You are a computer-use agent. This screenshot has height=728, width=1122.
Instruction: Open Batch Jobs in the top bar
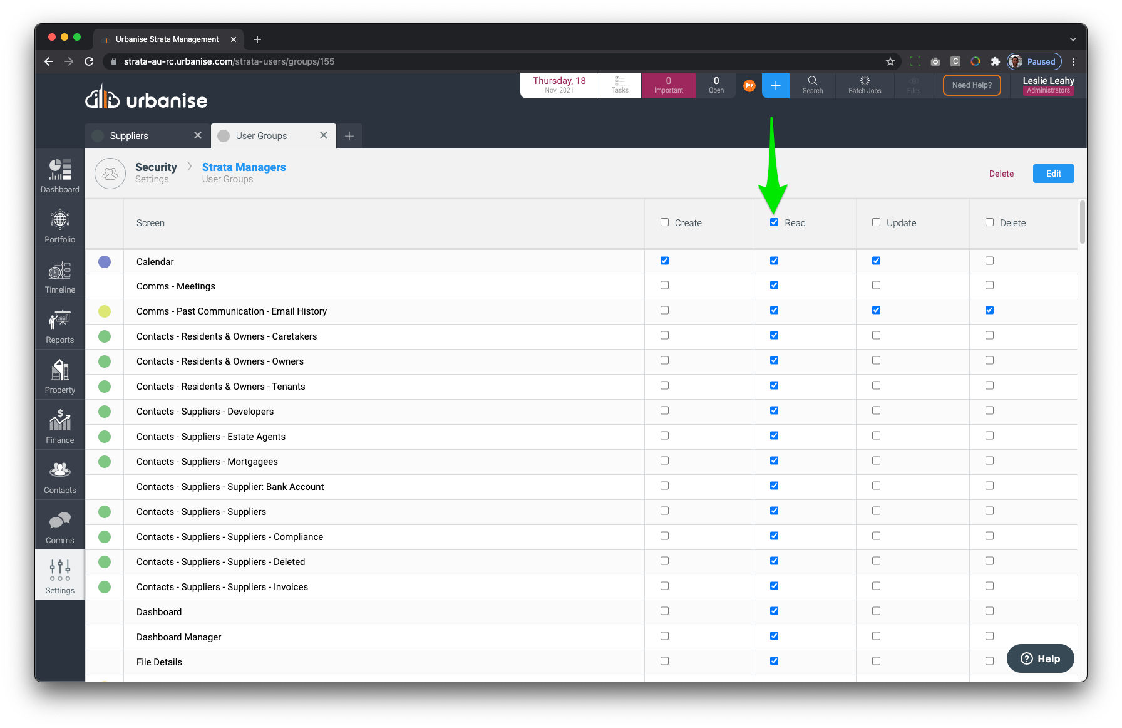pos(864,85)
